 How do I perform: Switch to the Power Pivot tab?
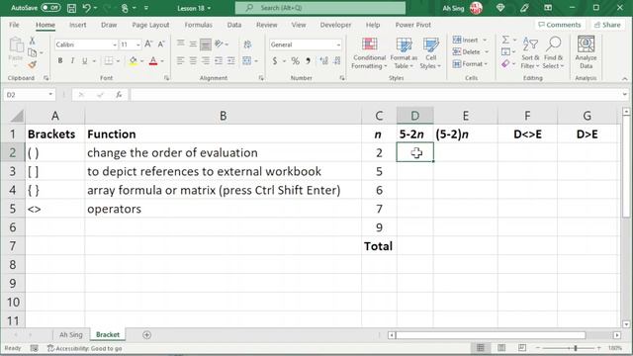(x=413, y=25)
